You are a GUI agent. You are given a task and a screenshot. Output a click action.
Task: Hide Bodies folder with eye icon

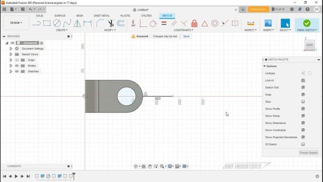point(17,66)
